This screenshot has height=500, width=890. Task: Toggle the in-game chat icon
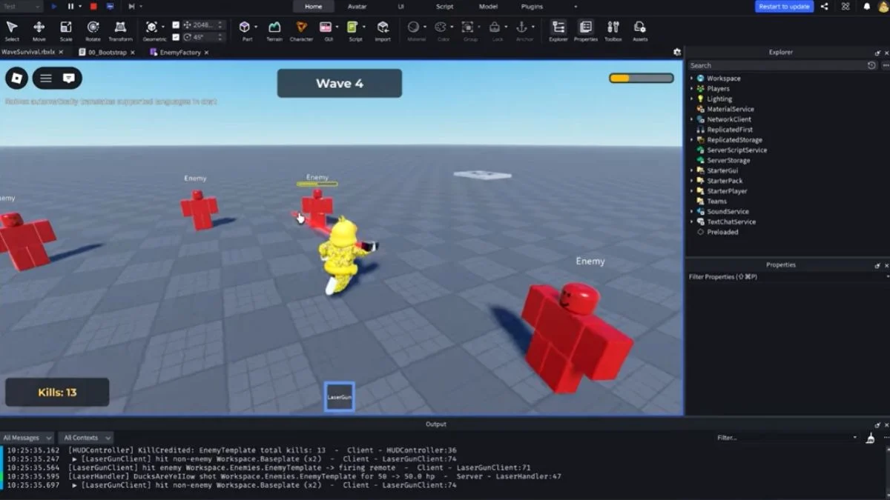[x=69, y=78]
